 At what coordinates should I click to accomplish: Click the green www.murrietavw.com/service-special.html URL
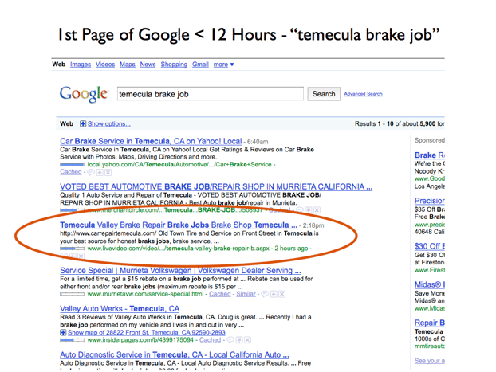click(x=145, y=294)
